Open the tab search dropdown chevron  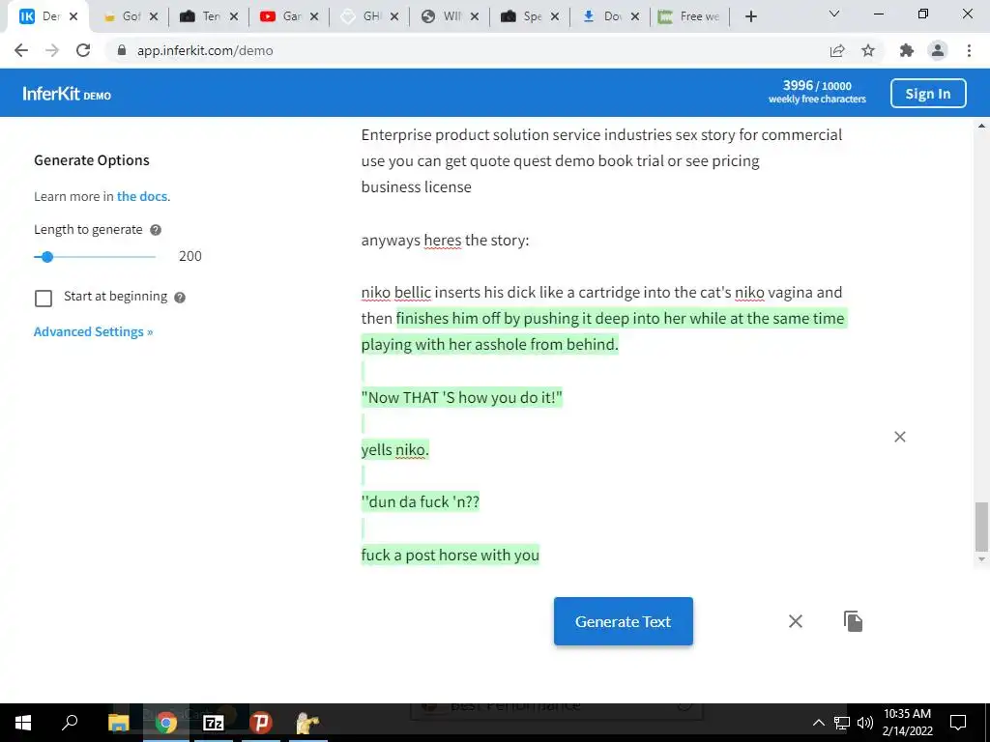pyautogui.click(x=834, y=14)
